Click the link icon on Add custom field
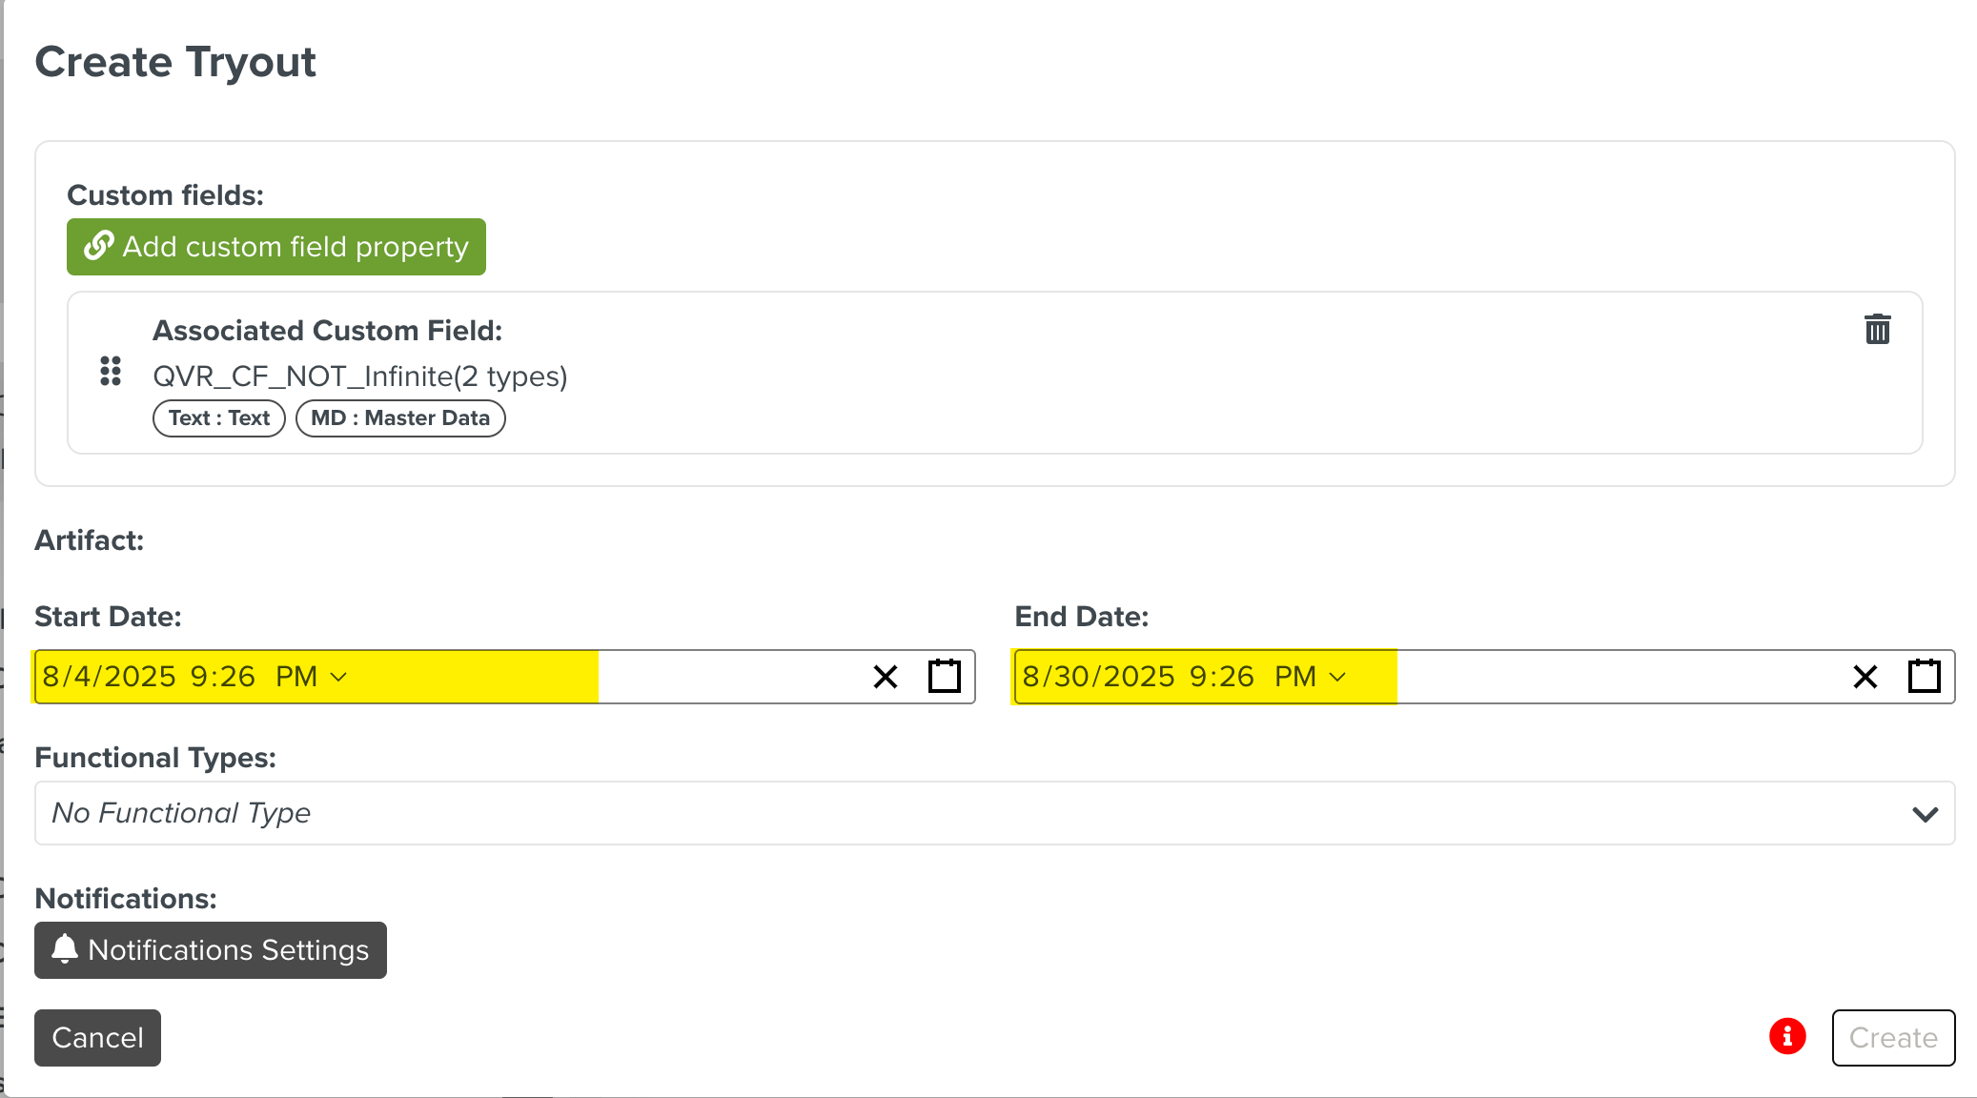Image resolution: width=1977 pixels, height=1098 pixels. coord(99,246)
